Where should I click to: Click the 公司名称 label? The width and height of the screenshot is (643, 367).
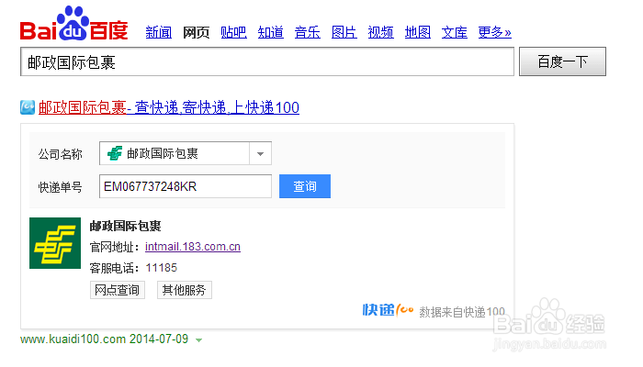point(61,154)
